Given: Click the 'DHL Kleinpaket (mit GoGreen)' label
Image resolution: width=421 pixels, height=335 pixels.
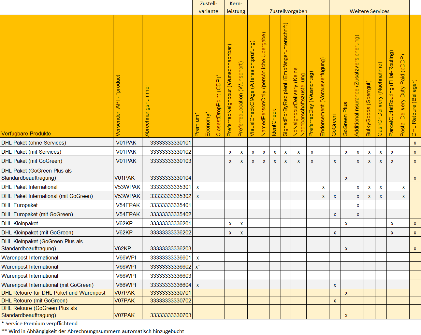Looking at the screenshot, I should pos(37,232).
